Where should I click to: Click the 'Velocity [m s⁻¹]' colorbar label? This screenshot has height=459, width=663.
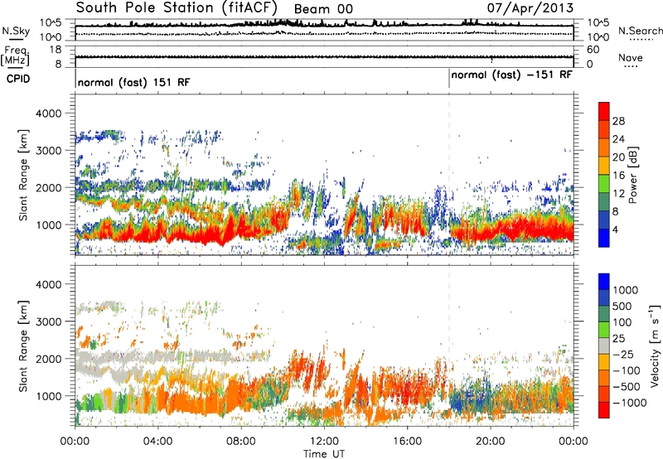655,345
